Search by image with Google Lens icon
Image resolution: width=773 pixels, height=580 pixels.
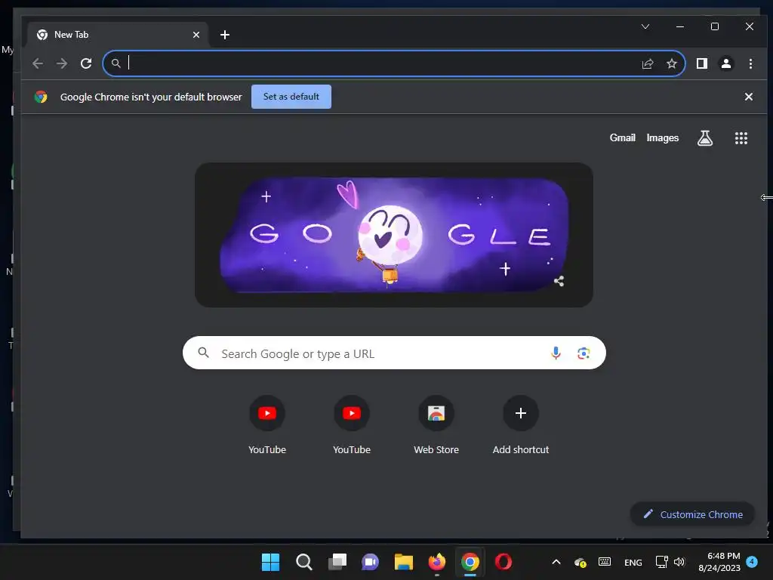pyautogui.click(x=584, y=353)
